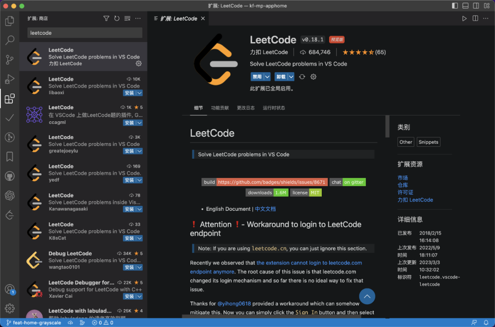This screenshot has width=495, height=327.
Task: Click the Run play icon in editor toolbar
Action: [x=464, y=19]
